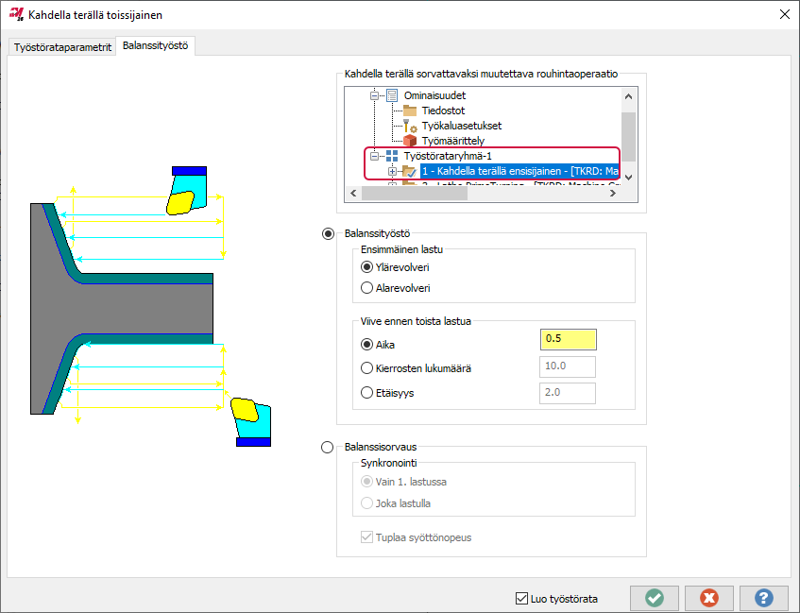Collapse the Työstörataryhmä-1 tree node
Screen dimensions: 800x613
375,156
